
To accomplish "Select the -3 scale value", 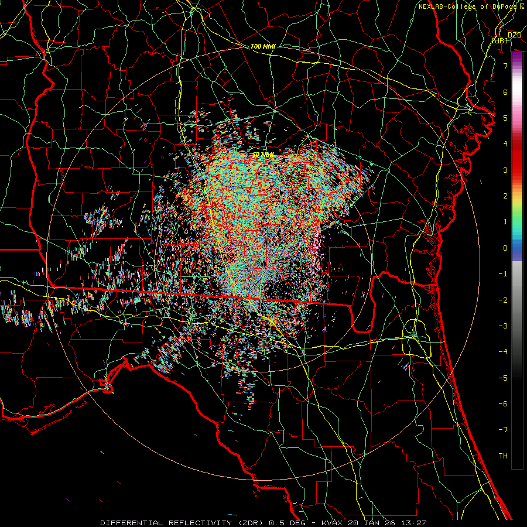I will pos(503,326).
